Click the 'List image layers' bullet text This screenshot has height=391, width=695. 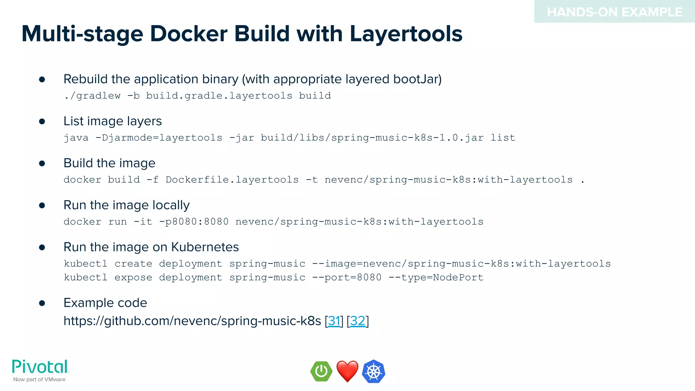pos(113,121)
